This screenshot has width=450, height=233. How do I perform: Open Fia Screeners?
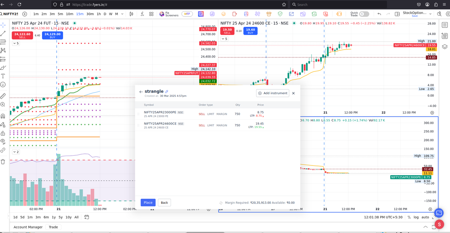tap(169, 14)
